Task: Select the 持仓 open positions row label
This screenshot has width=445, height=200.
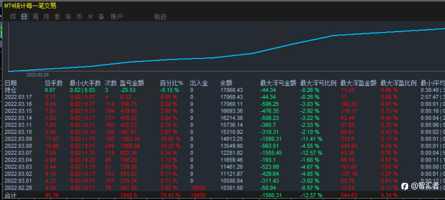Action: coord(11,90)
